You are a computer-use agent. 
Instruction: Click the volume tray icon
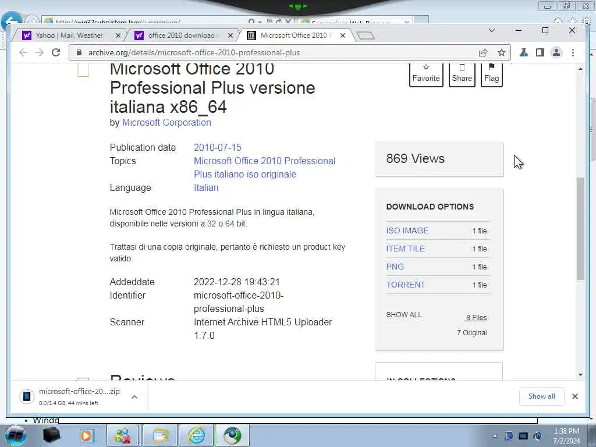pyautogui.click(x=538, y=436)
